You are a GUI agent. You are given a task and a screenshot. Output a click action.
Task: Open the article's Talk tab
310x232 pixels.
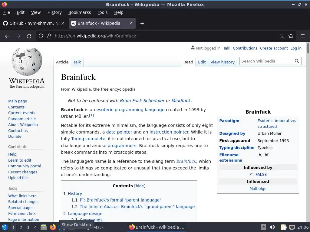(x=77, y=62)
